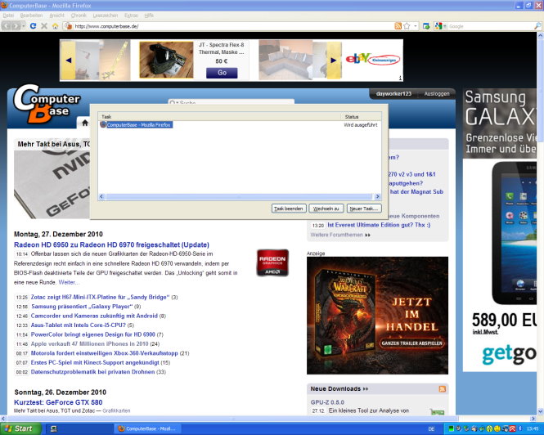Open Erstes PC-Spiel mit Kinect-Support article
Screen dimensions: 544x435
(95, 363)
